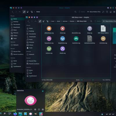Open Recent Files in the Home window sidebar

click(x=16, y=52)
